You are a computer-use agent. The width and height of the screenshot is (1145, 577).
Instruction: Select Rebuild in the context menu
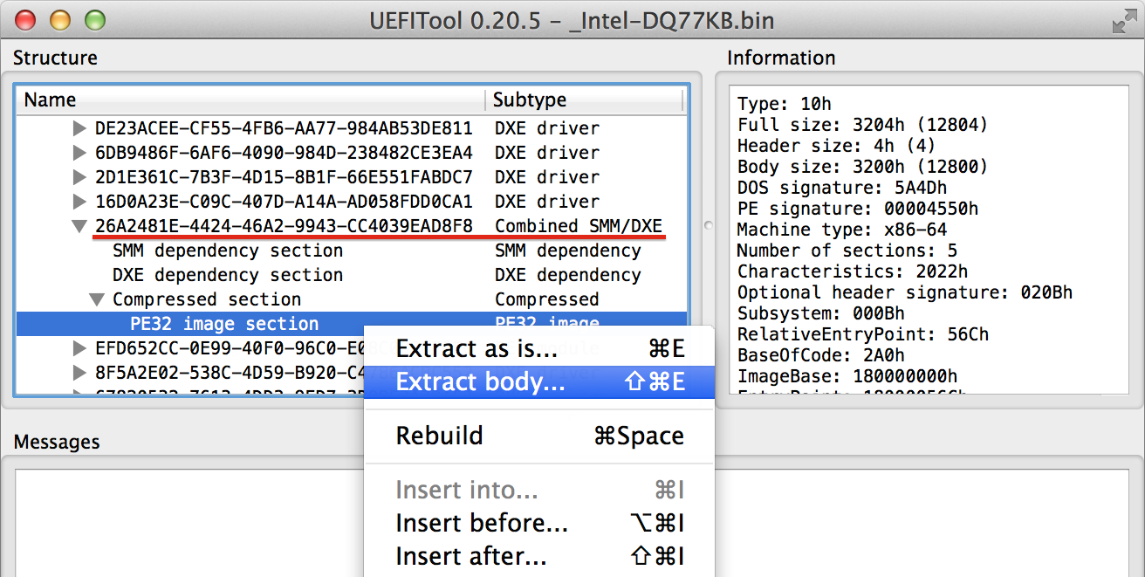[x=539, y=436]
